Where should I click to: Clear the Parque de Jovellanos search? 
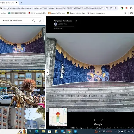pos(40,21)
